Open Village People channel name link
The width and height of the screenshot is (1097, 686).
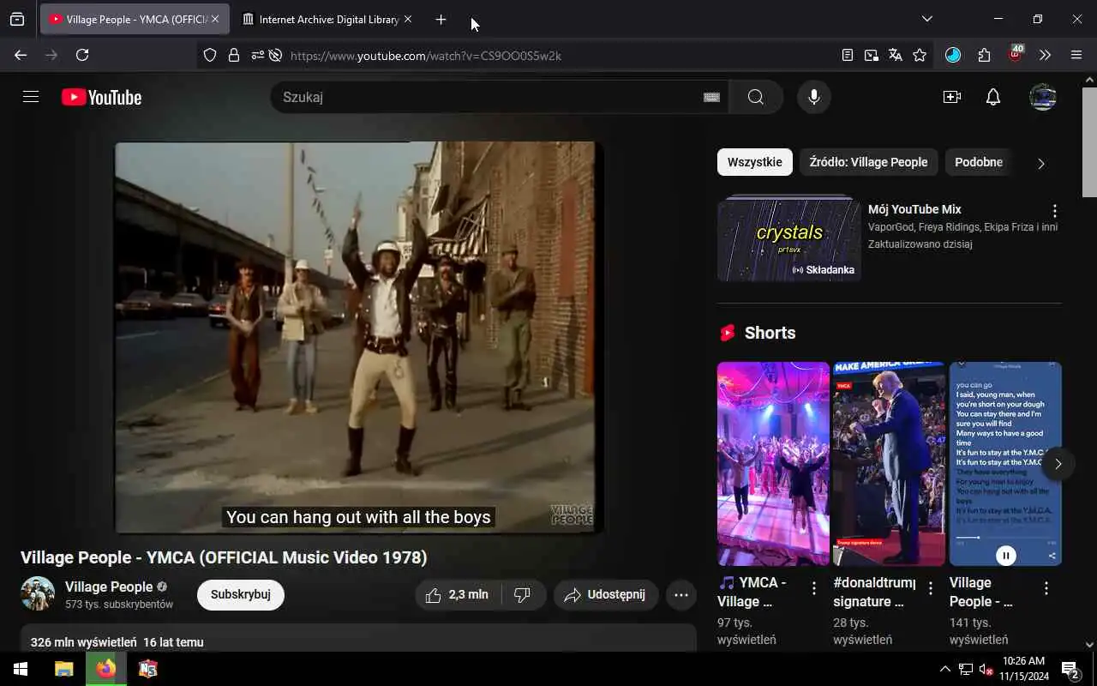[109, 587]
